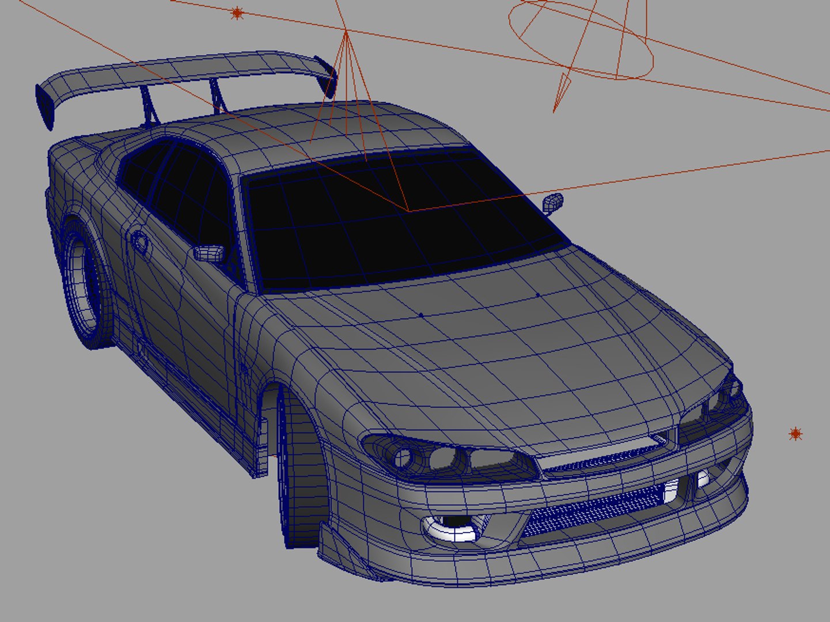Select the orange point light marker above the spoiler
This screenshot has width=830, height=622.
237,13
